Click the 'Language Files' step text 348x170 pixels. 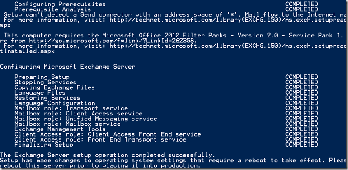tap(40, 93)
